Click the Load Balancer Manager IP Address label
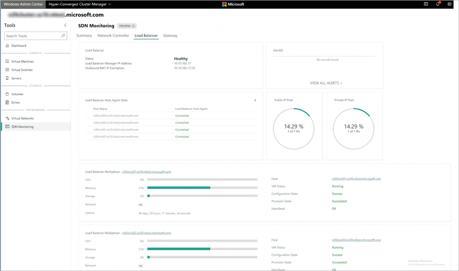 (108, 64)
